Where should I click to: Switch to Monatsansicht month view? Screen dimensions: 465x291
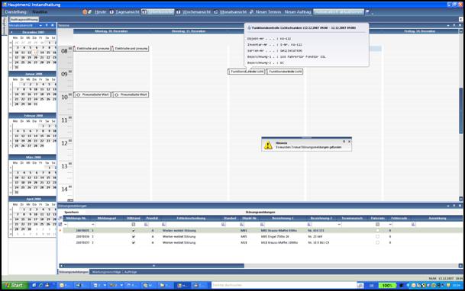233,12
